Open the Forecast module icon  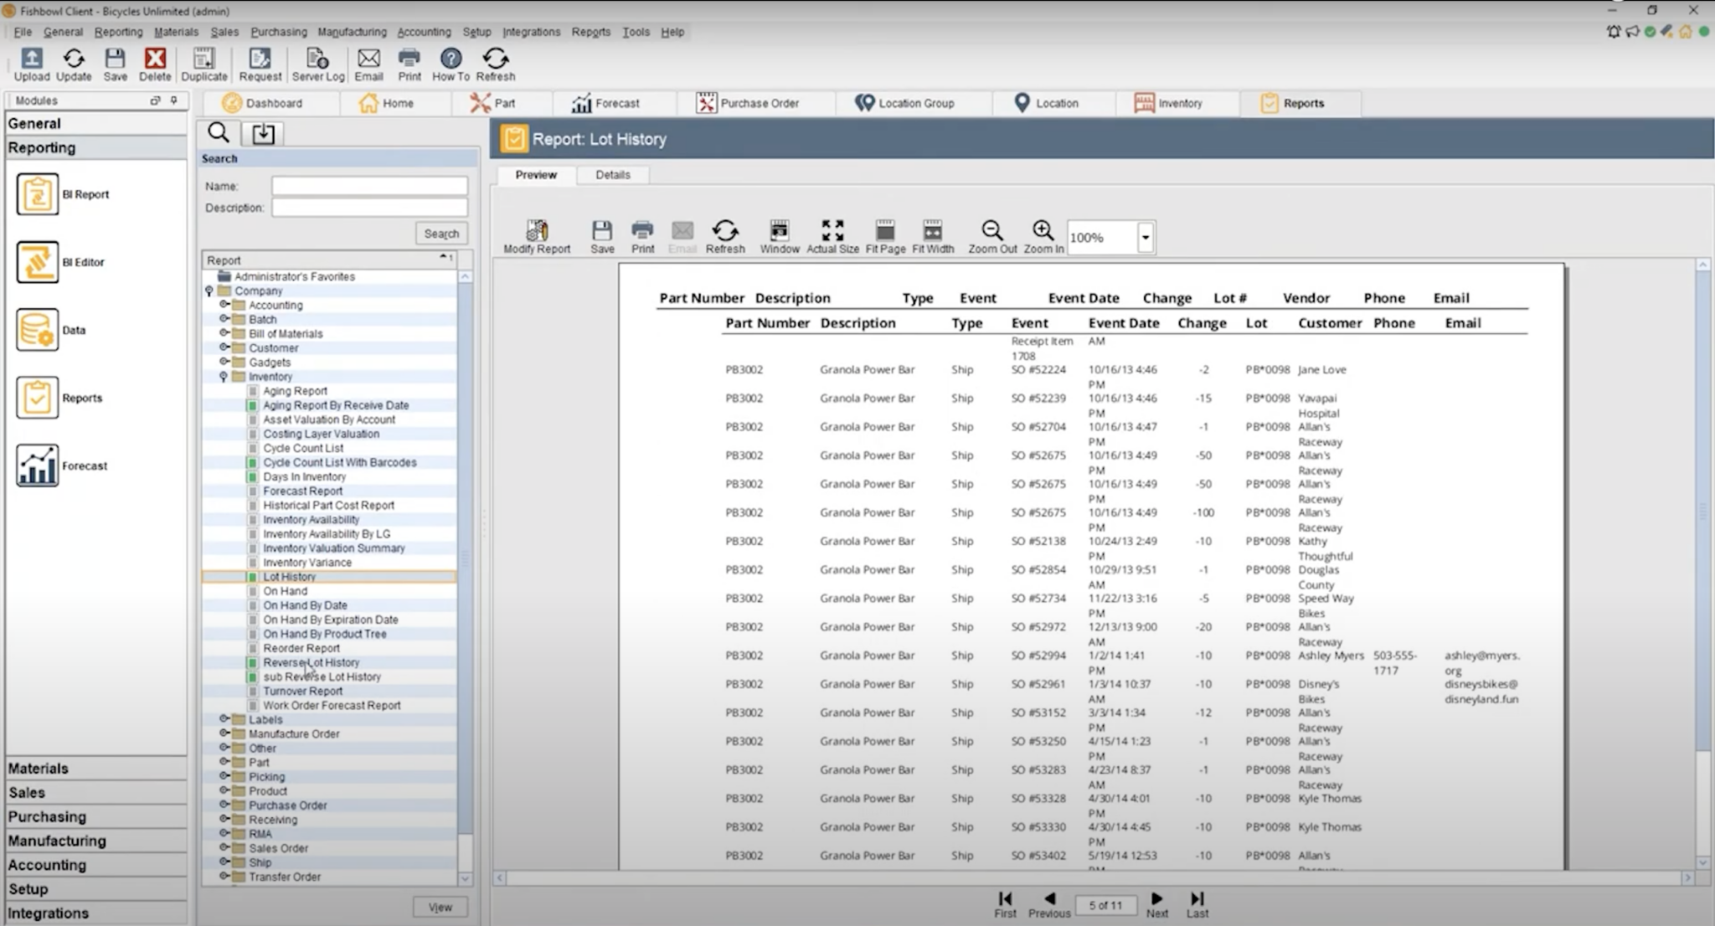point(37,466)
